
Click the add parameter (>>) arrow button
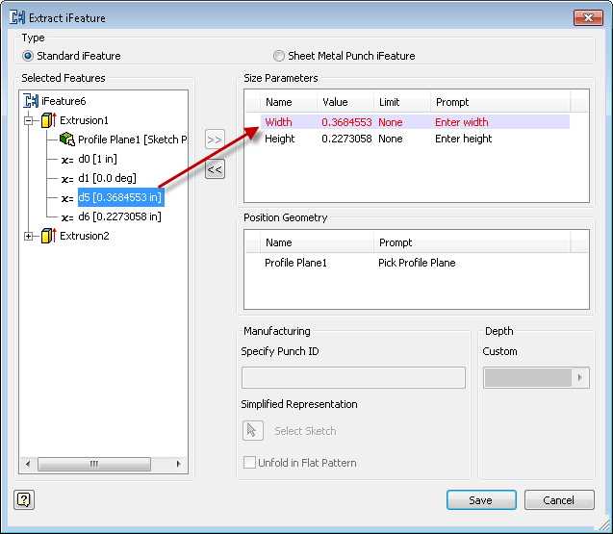tap(215, 140)
